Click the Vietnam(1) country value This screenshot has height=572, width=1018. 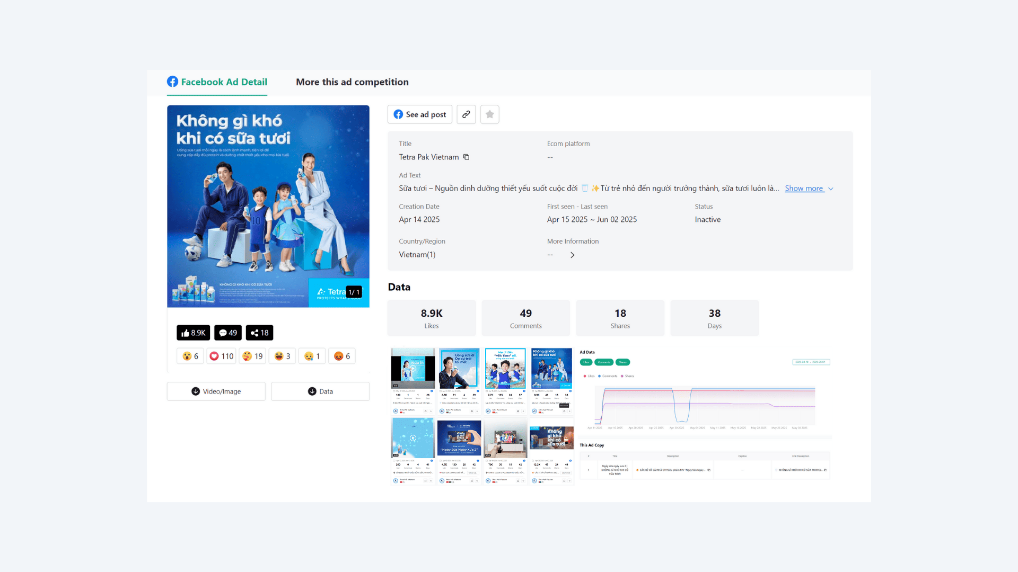coord(417,255)
